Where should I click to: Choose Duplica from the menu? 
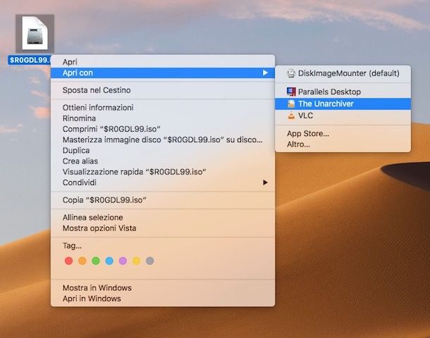163,151
